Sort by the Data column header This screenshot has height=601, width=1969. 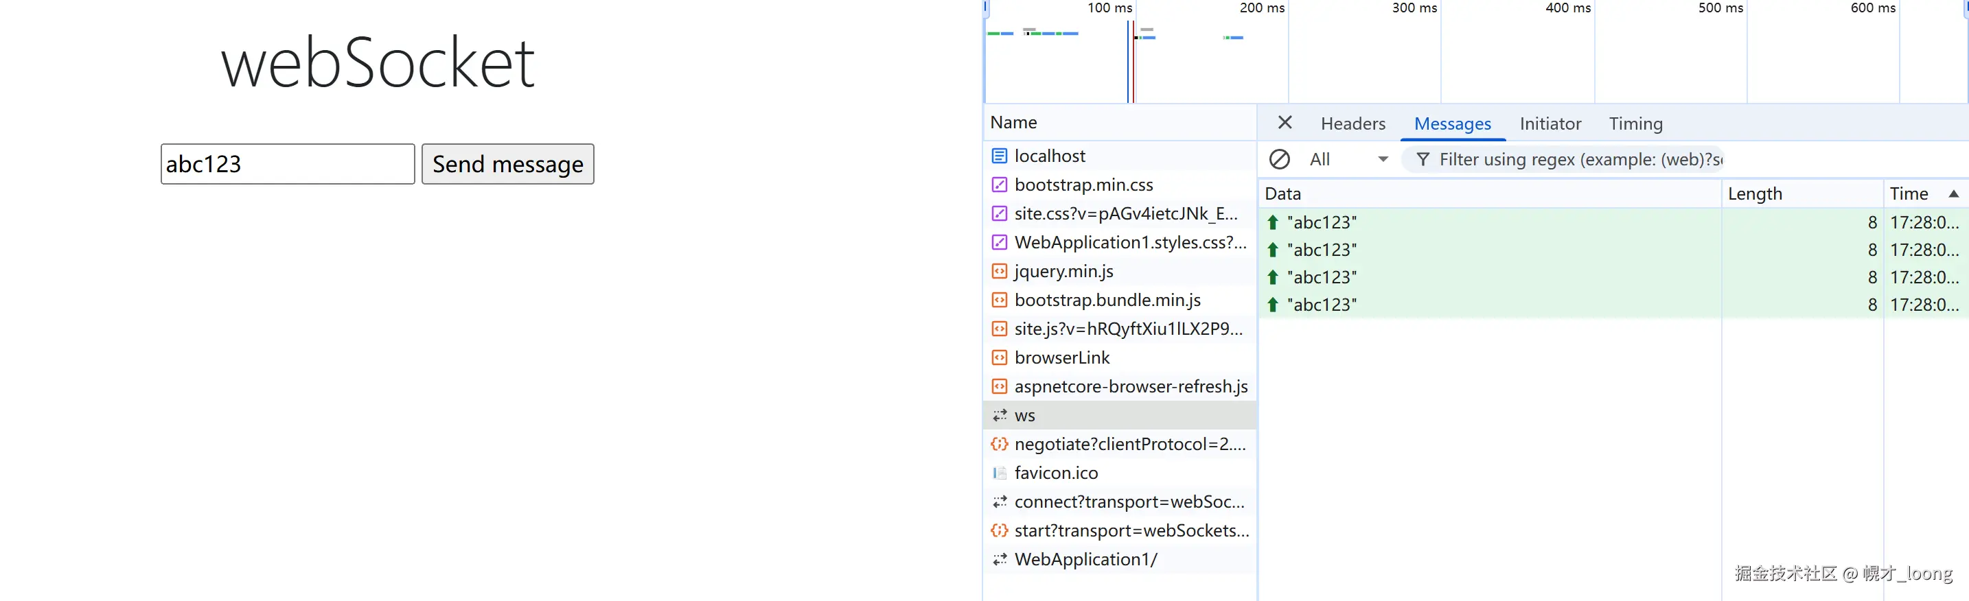(1489, 194)
